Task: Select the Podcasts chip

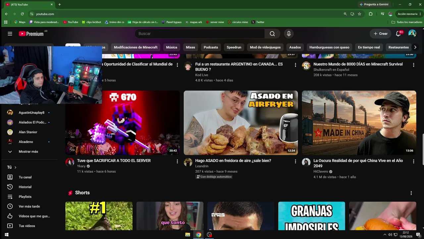Action: point(211,47)
